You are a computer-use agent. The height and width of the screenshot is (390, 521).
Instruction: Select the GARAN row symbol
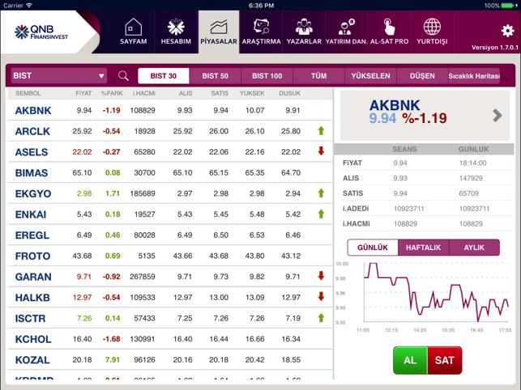pyautogui.click(x=33, y=277)
